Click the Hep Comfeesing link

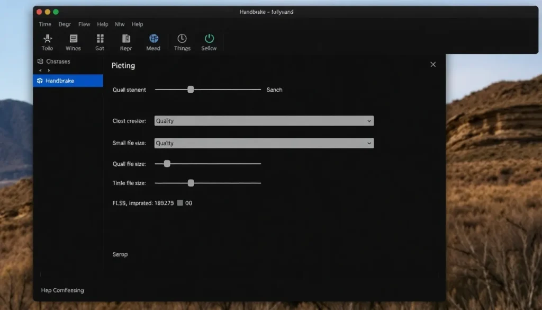62,290
